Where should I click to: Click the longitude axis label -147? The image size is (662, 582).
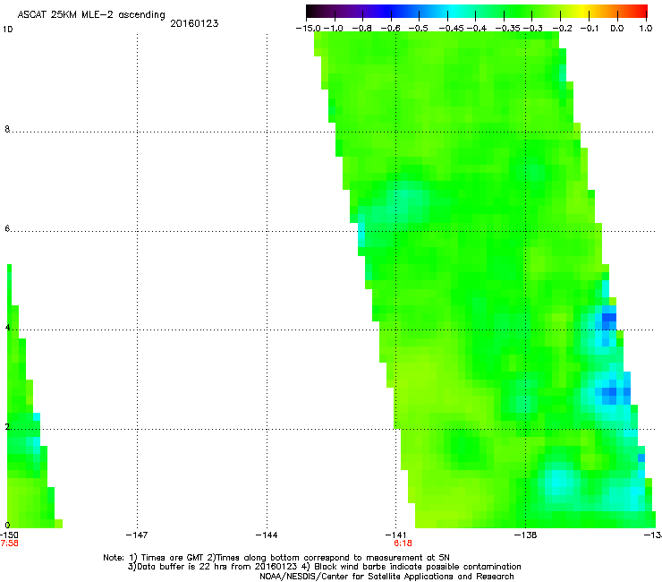(137, 535)
